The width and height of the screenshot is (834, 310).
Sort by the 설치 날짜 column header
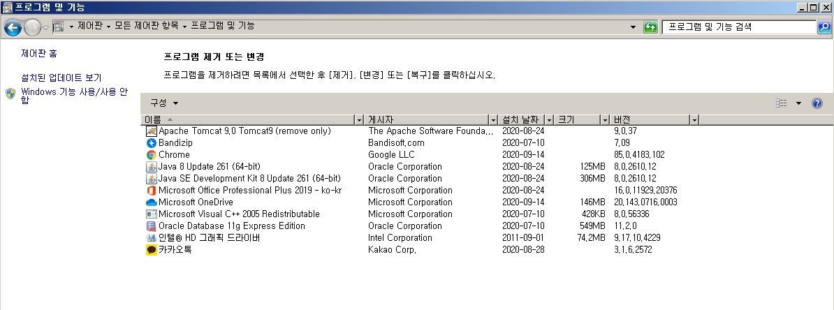click(x=522, y=120)
